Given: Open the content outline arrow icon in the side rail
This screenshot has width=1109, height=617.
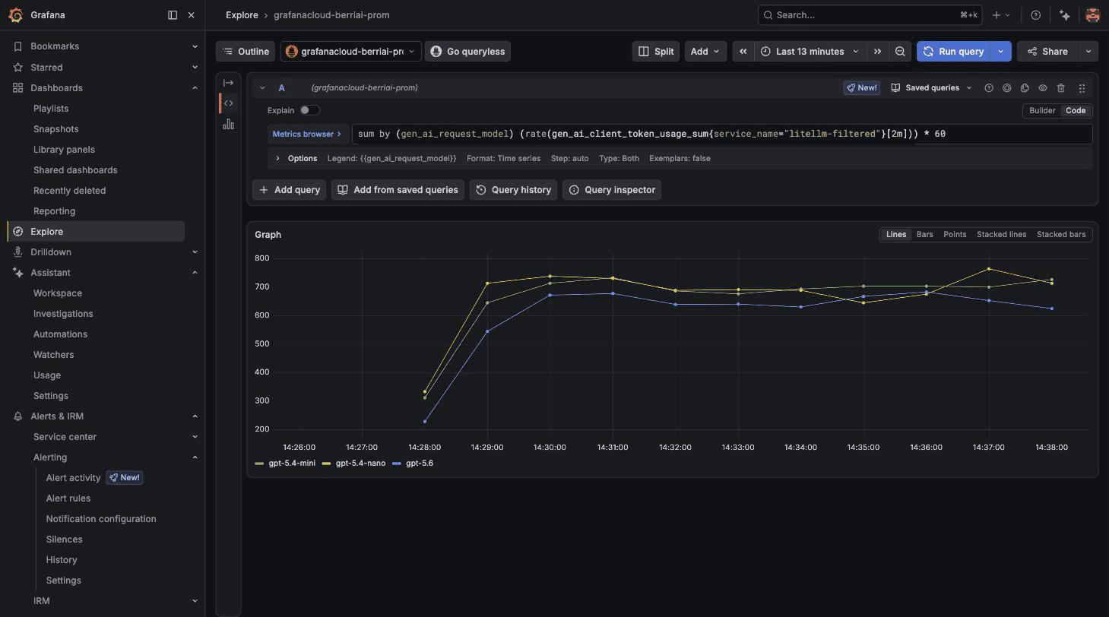Looking at the screenshot, I should point(228,83).
